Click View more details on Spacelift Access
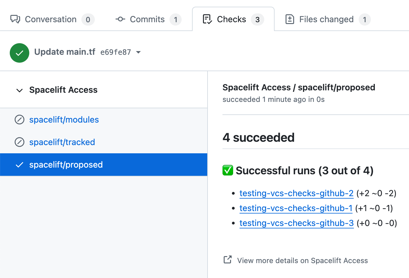The height and width of the screenshot is (278, 409). point(302,260)
